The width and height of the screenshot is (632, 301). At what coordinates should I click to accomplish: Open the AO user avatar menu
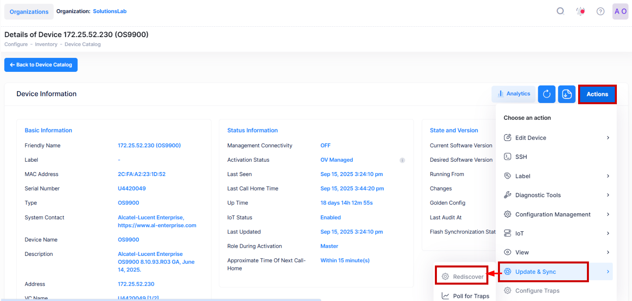pos(620,11)
